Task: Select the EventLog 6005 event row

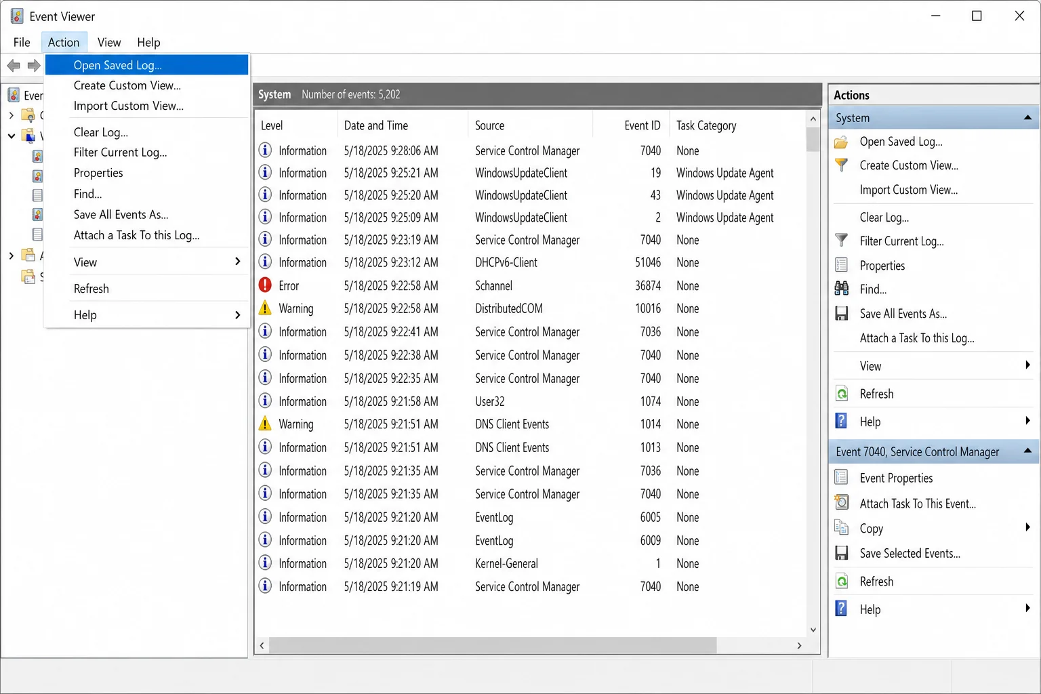Action: click(x=531, y=517)
